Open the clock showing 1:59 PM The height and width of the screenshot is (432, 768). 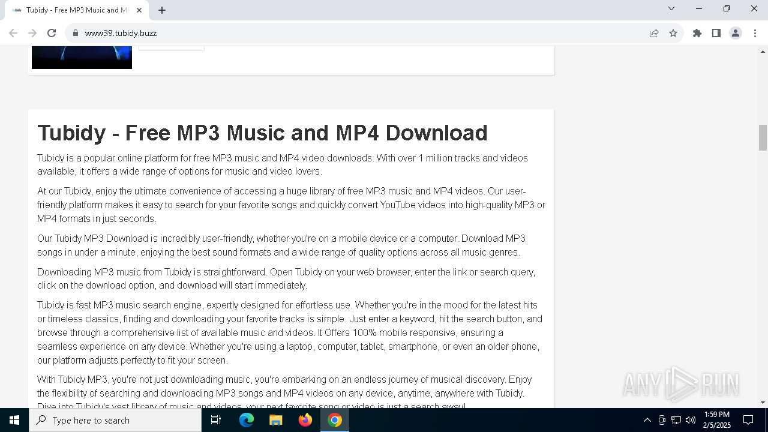[717, 420]
